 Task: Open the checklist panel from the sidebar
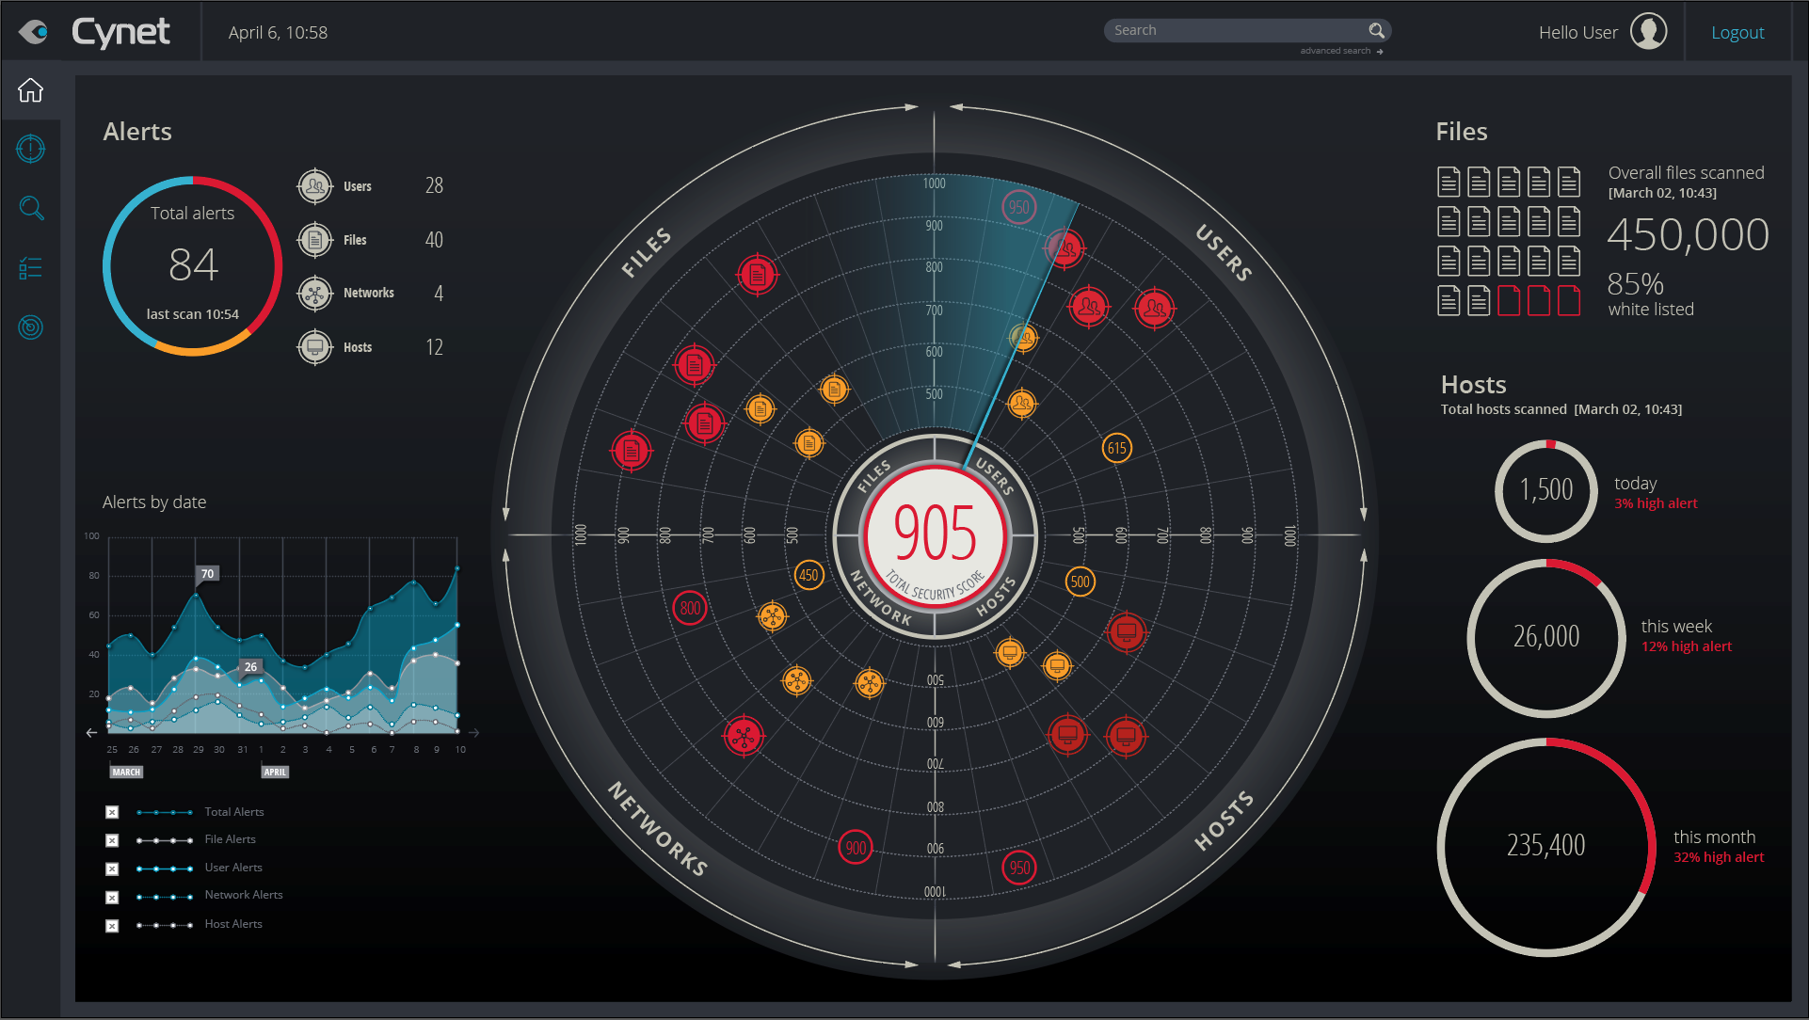(x=31, y=267)
